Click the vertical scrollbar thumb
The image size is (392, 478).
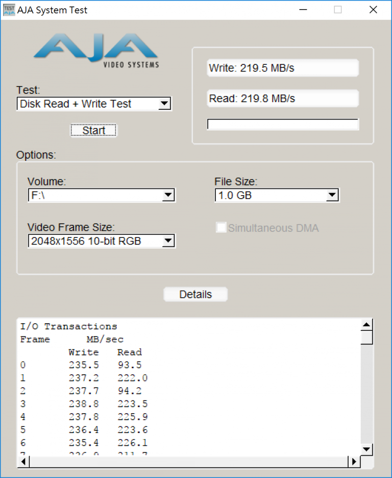click(366, 338)
